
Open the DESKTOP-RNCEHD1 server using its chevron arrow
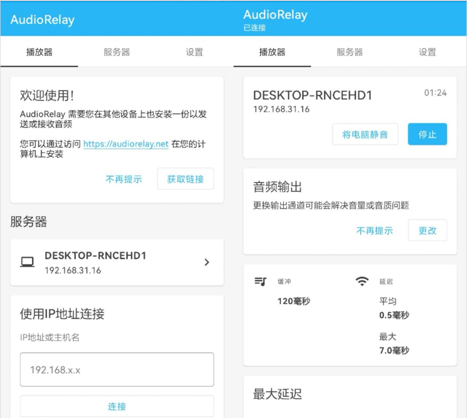click(207, 262)
